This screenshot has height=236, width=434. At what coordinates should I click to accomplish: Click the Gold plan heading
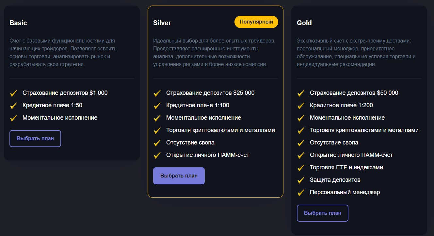tap(304, 23)
